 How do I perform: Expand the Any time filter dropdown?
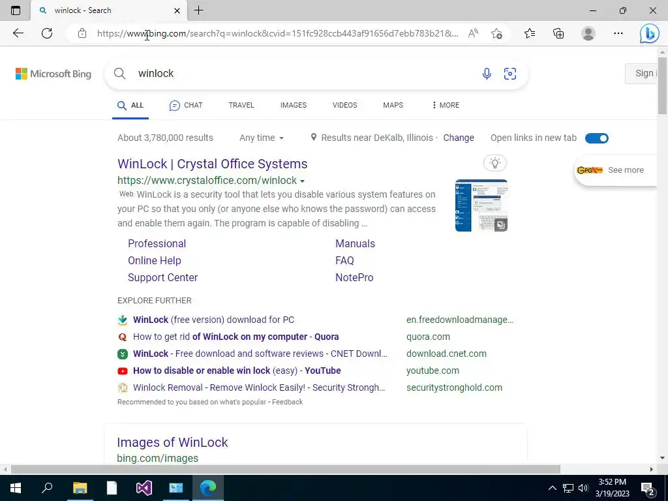click(261, 138)
